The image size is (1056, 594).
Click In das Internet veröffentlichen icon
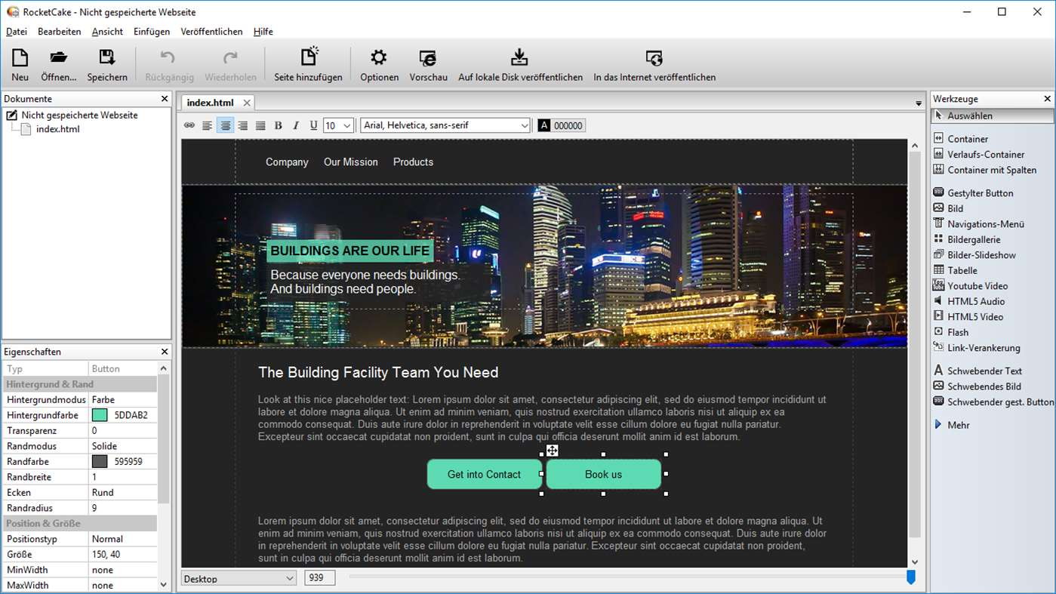(x=654, y=59)
